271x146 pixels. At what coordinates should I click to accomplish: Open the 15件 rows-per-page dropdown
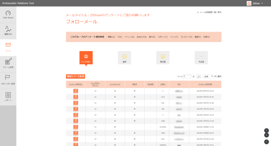point(208,76)
